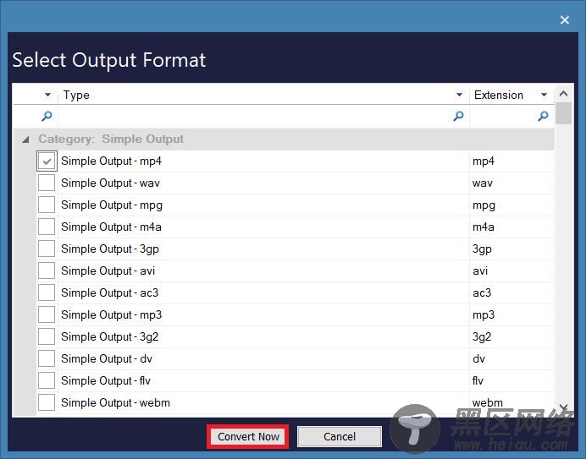The image size is (586, 459).
Task: Select the 'Simple Output - avi' row text
Action: coord(108,271)
